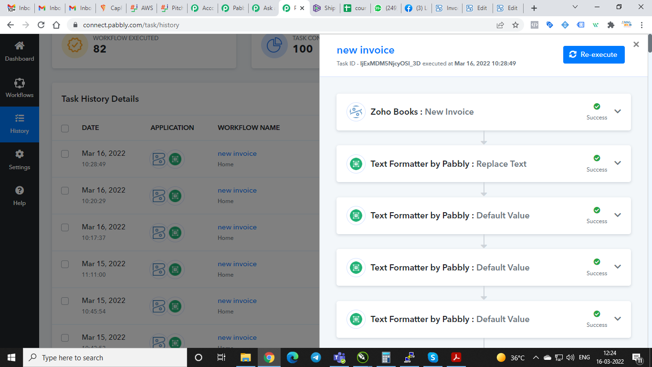Click the address bar URL field
This screenshot has height=367, width=652.
coord(286,25)
